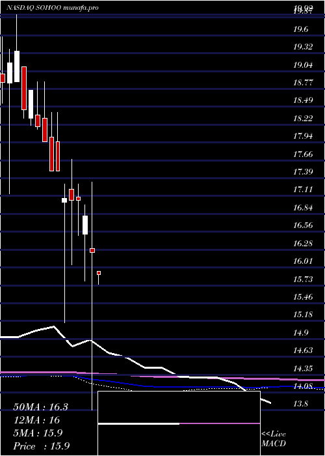325x456 pixels.
Task: Click the white candle body near 16.56
Action: [85, 225]
